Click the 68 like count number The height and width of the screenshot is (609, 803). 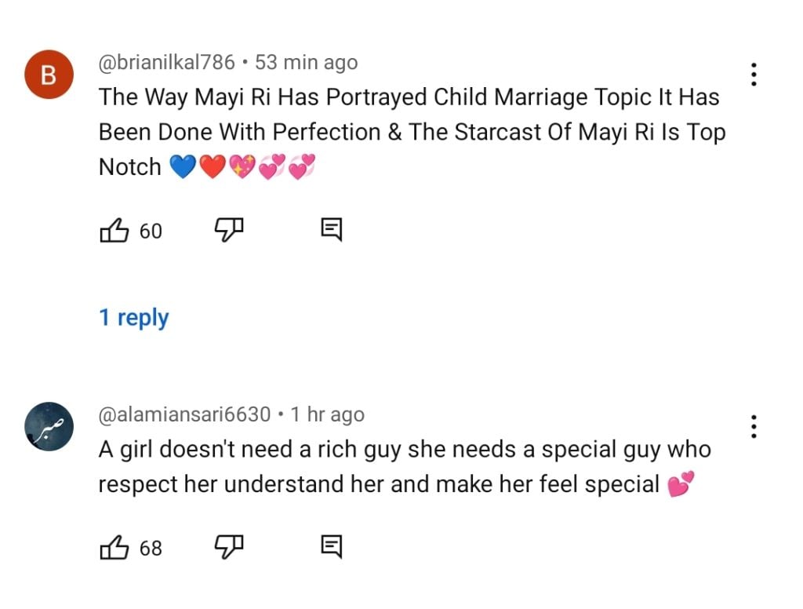coord(151,548)
